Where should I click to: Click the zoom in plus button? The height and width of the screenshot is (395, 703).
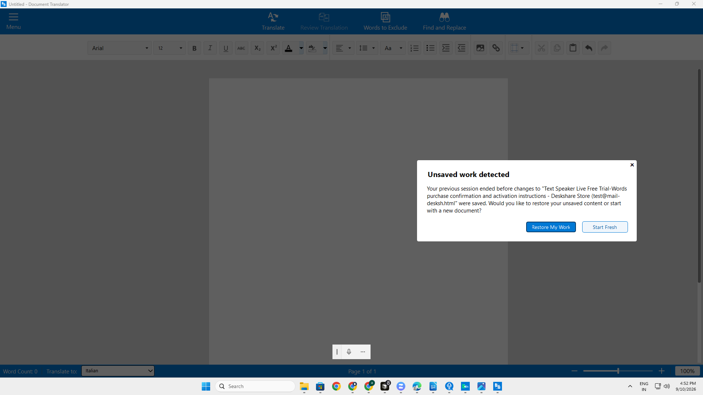point(662,371)
